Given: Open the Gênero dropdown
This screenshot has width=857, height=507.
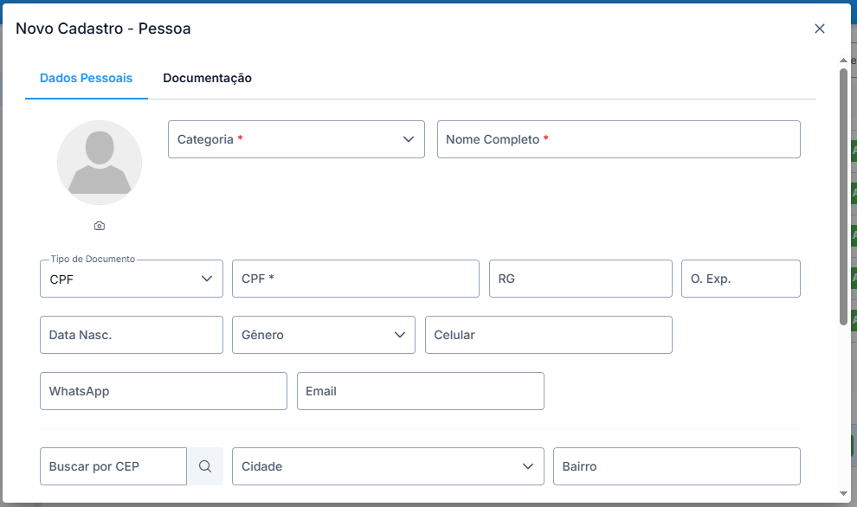Looking at the screenshot, I should click(324, 335).
